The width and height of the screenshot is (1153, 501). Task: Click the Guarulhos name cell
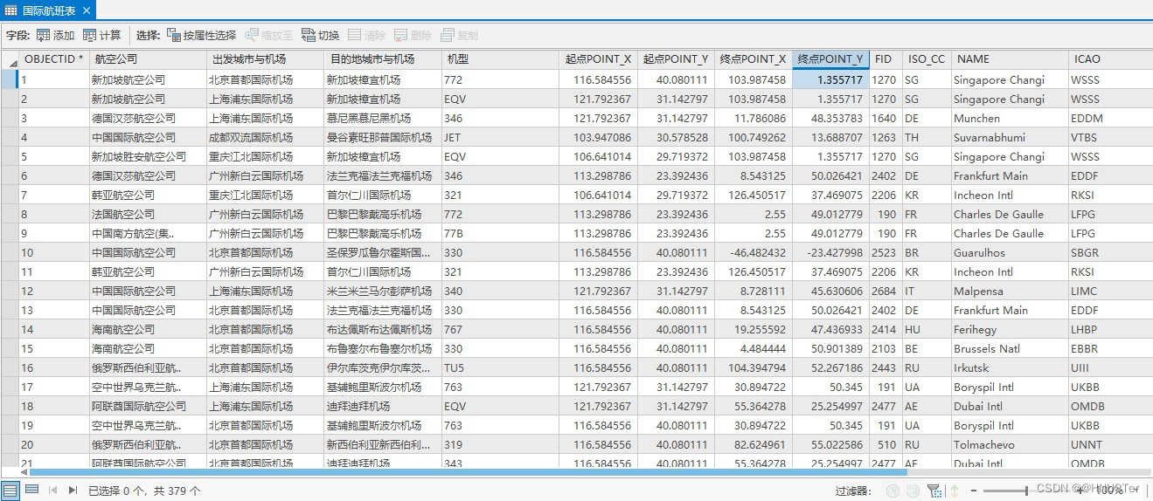(1010, 252)
